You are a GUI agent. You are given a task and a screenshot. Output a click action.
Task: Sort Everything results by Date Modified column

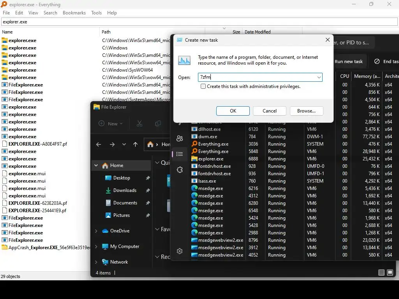[272, 32]
